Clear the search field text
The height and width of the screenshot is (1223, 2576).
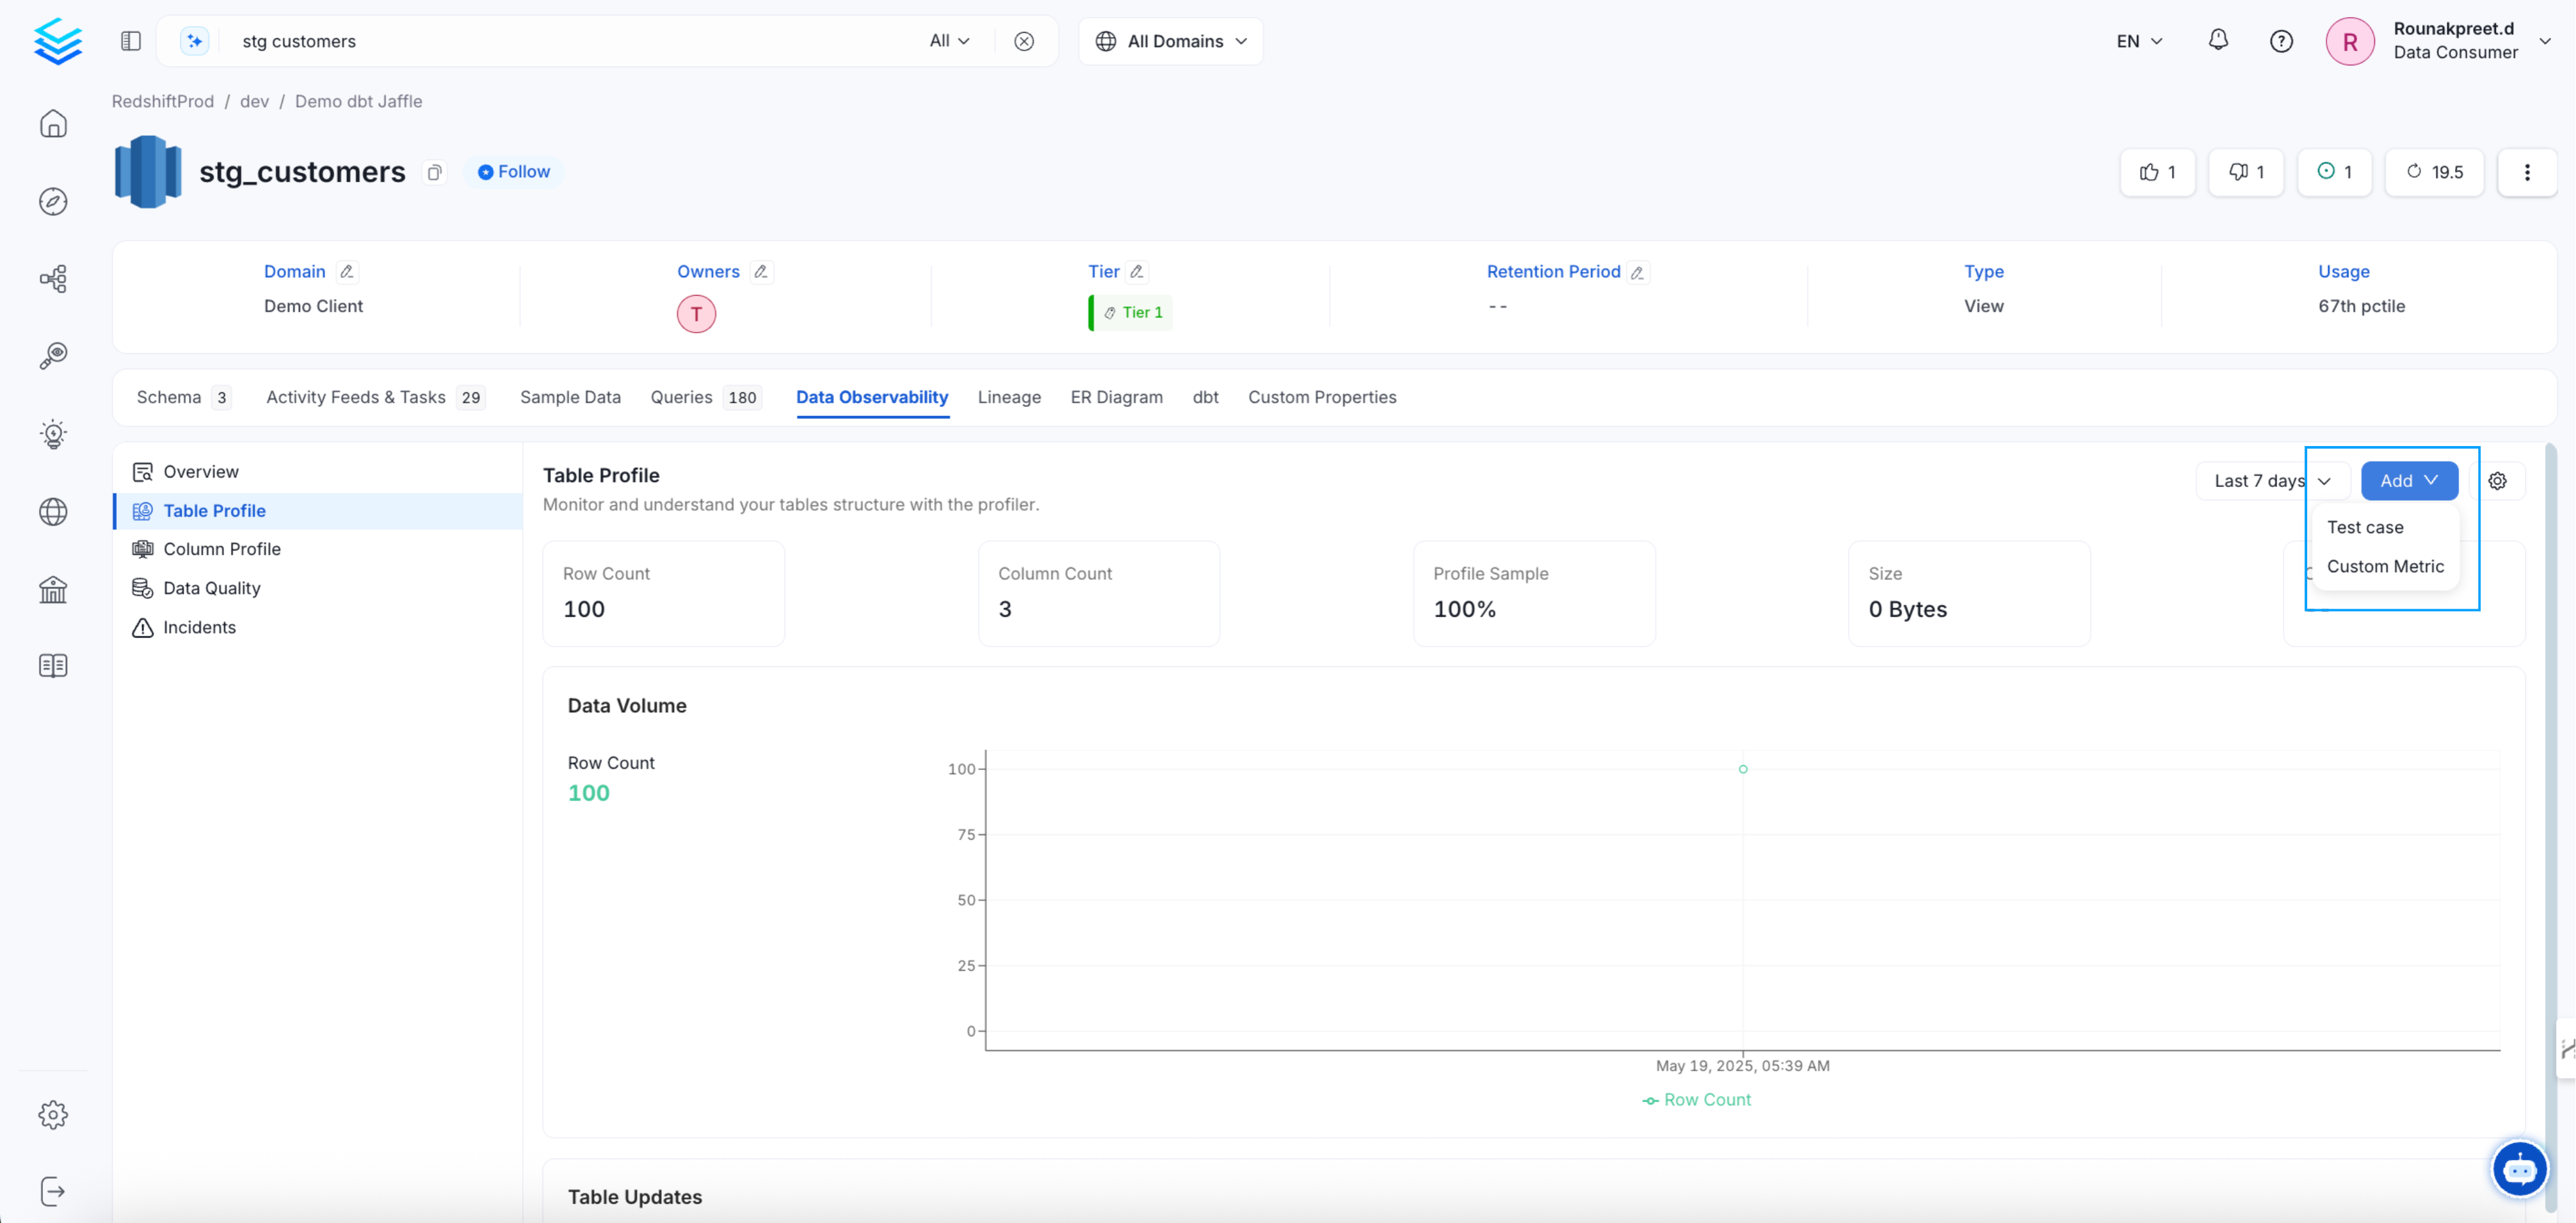point(1023,41)
